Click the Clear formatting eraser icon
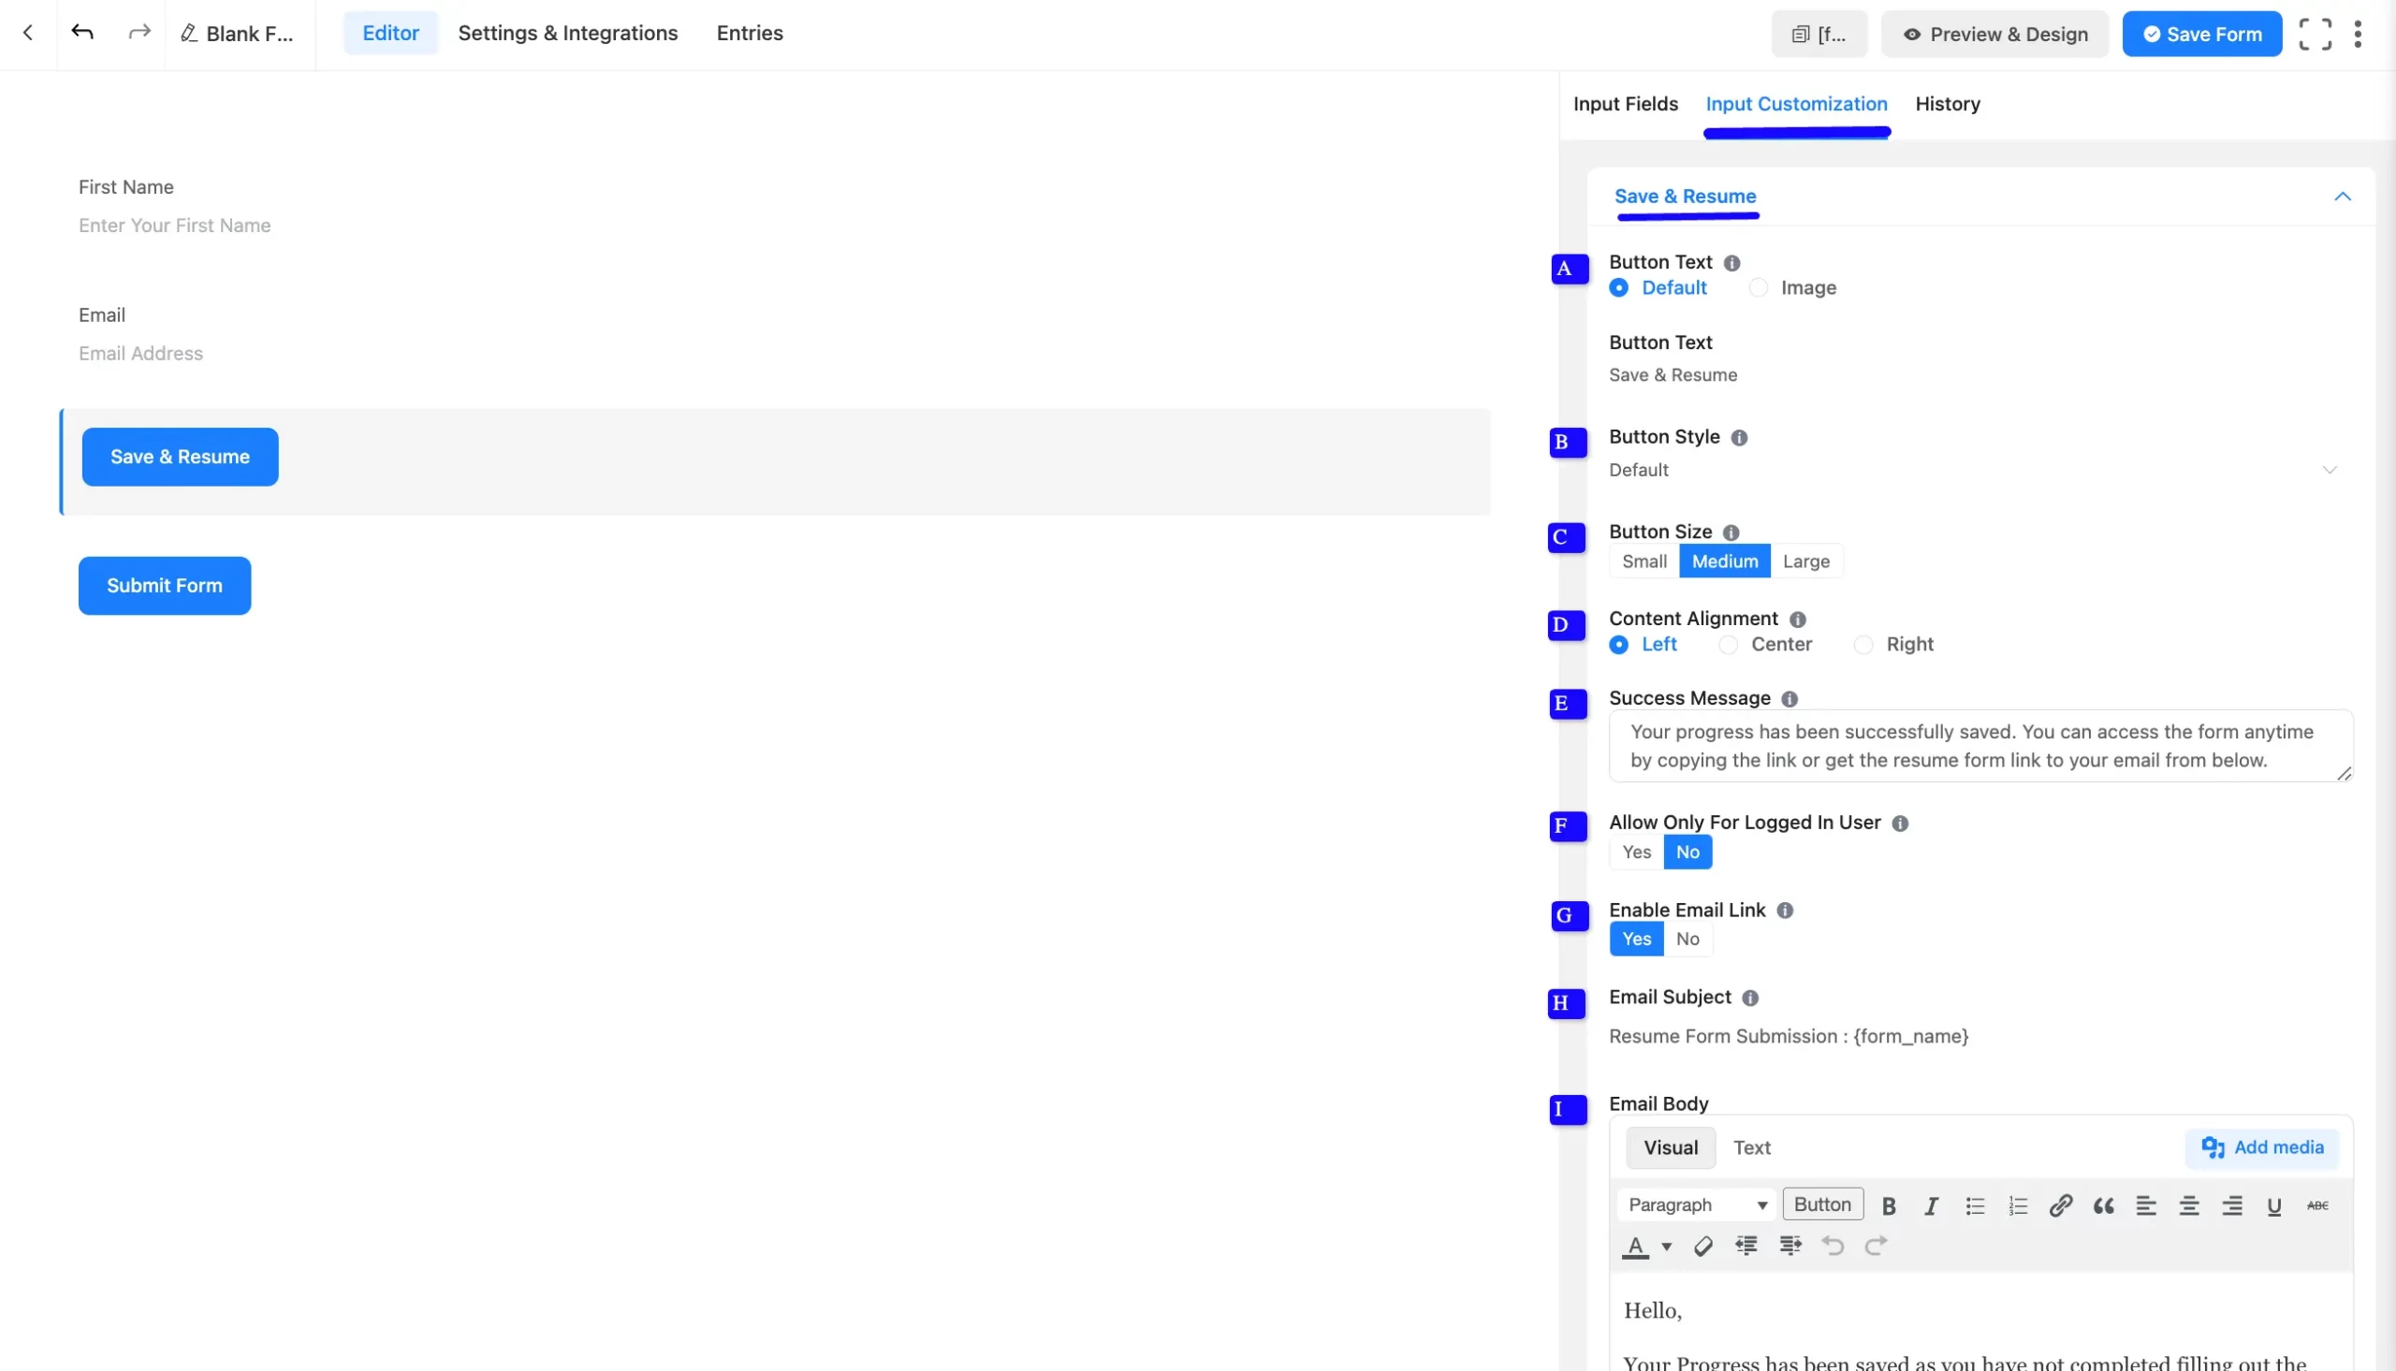Viewport: 2396px width, 1371px height. pos(1702,1247)
